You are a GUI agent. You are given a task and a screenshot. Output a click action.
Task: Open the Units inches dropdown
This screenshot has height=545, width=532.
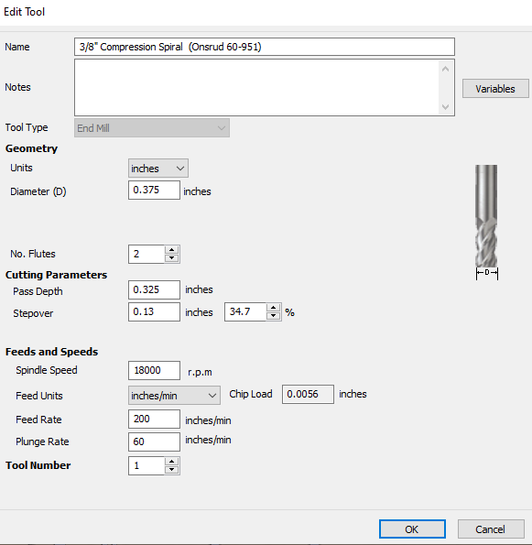pyautogui.click(x=158, y=169)
